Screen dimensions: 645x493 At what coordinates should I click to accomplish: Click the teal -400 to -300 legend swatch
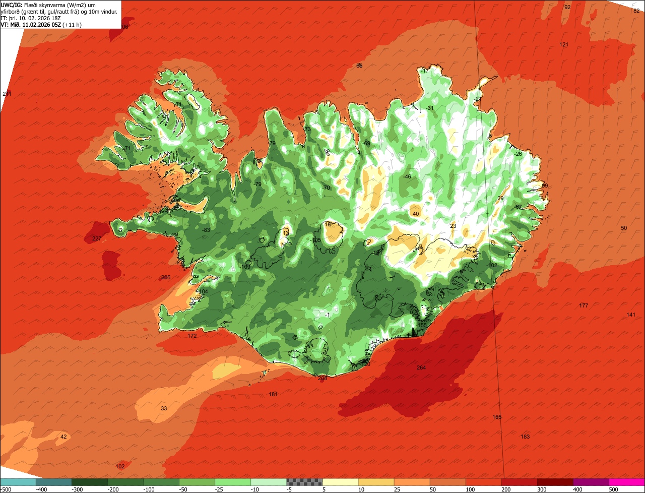click(54, 482)
